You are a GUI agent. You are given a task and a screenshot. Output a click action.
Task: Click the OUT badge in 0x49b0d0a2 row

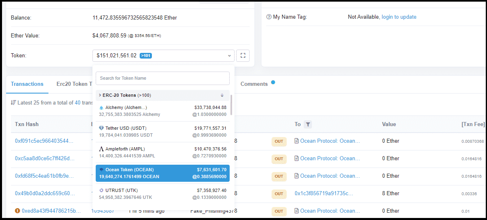[x=279, y=194]
